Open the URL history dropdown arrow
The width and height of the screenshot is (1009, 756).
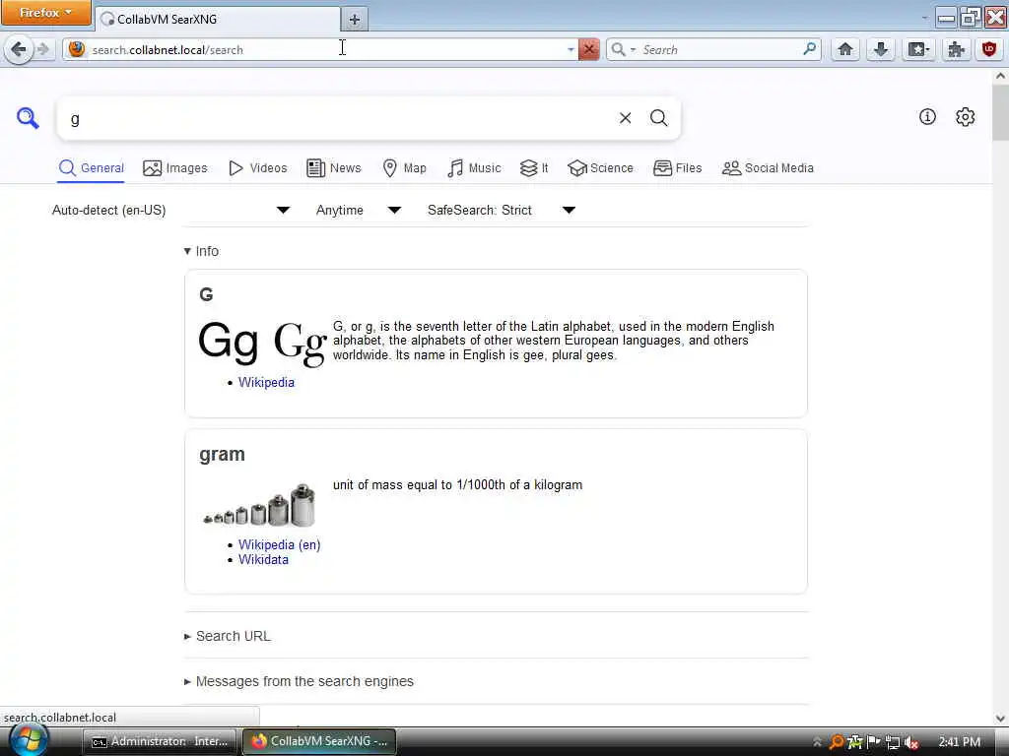571,49
